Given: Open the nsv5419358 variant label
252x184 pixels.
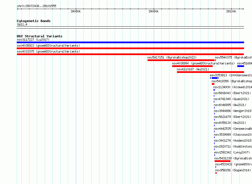Looking at the screenshot, I should [232, 81].
